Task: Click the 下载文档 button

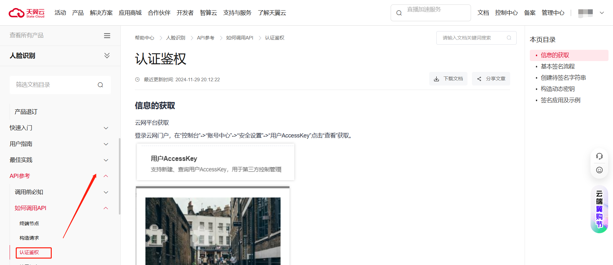Action: point(448,79)
